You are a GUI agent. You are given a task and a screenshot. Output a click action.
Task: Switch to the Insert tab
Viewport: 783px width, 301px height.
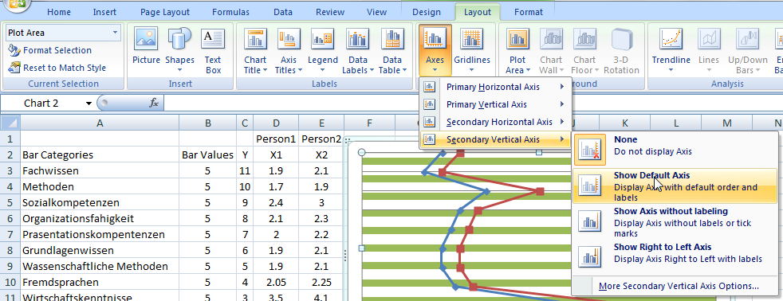click(x=104, y=12)
